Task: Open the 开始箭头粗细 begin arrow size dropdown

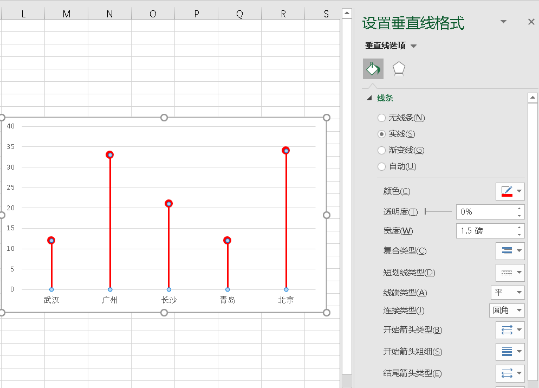Action: [510, 352]
